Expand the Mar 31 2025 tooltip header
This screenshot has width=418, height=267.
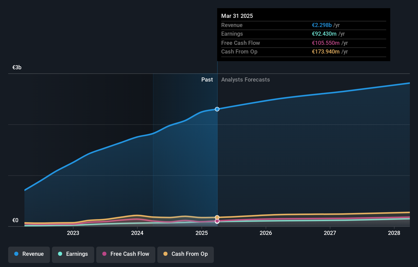(237, 16)
